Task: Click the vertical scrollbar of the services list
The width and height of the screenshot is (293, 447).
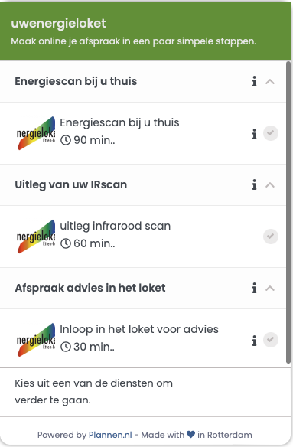Action: 288,212
